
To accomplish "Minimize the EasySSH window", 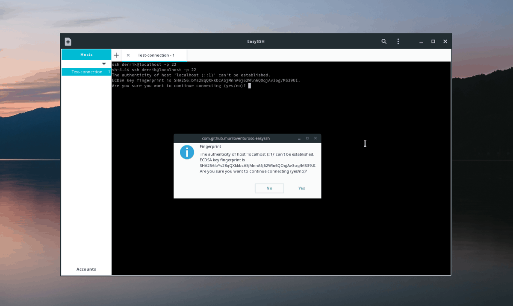I will 422,41.
